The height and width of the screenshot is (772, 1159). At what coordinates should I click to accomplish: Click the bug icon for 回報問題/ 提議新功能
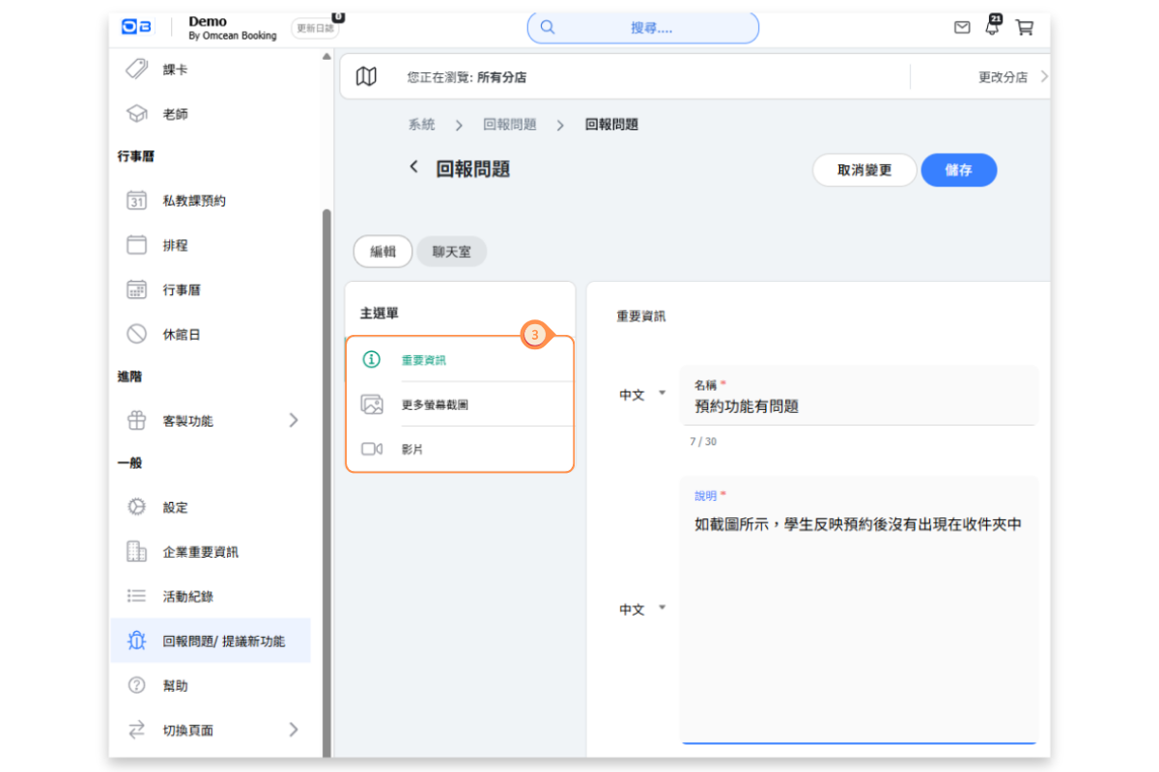[x=136, y=641]
